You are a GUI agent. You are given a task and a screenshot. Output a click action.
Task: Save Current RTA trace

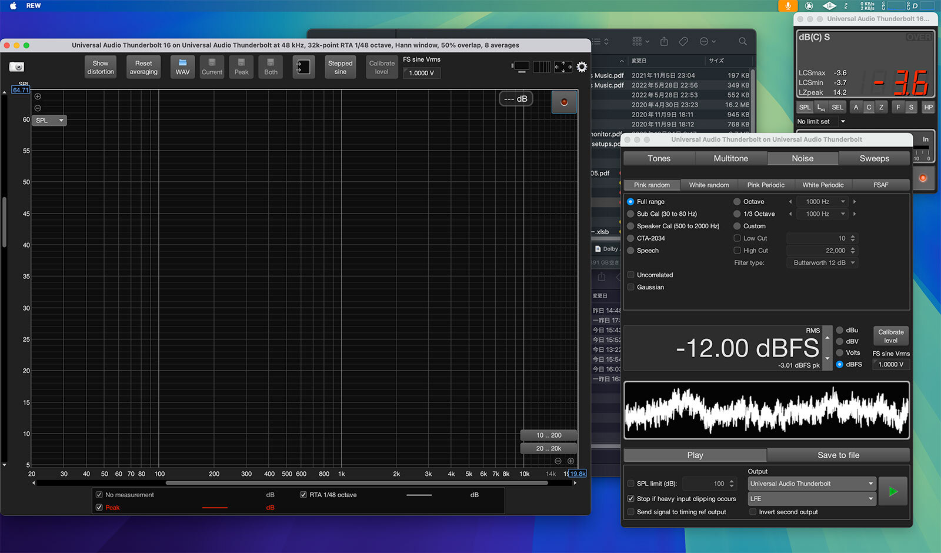212,67
